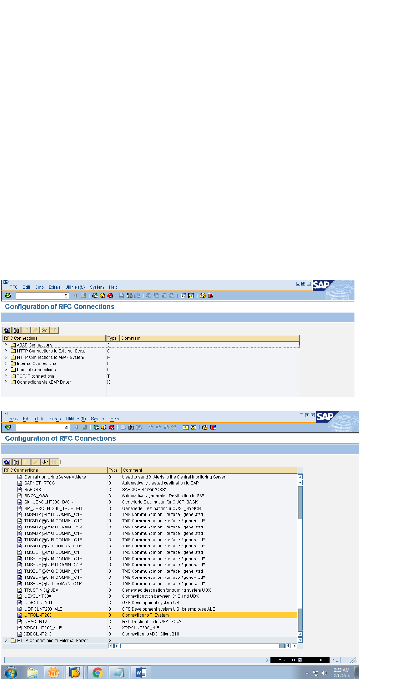The height and width of the screenshot is (693, 416).
Task: Open the Extras menu in lower SAP window
Action: pyautogui.click(x=55, y=419)
